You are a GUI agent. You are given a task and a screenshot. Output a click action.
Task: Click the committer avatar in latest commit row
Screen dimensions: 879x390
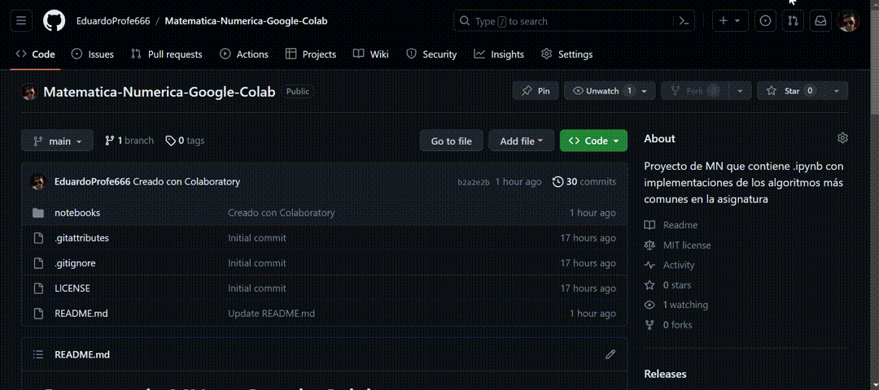(x=38, y=182)
